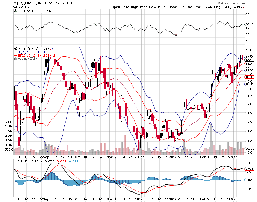Click the 7.0 price axis label
This screenshot has width=257, height=202.
tap(250, 141)
